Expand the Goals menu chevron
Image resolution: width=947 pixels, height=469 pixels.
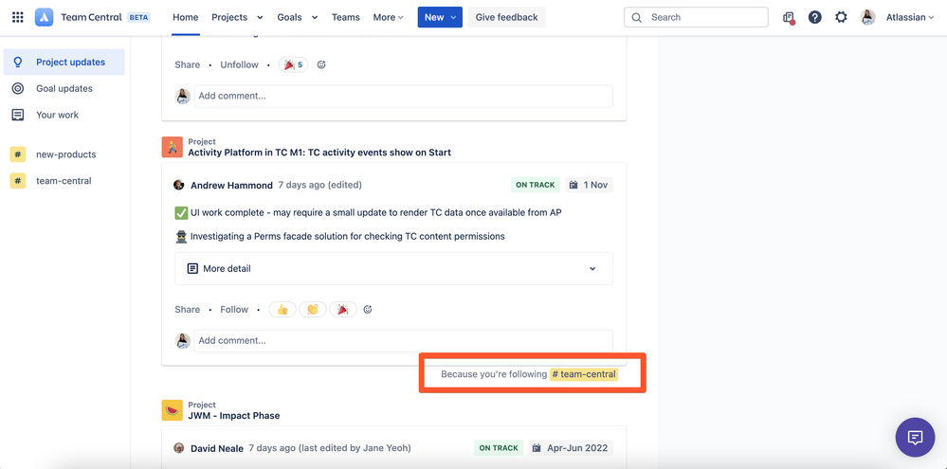(314, 17)
